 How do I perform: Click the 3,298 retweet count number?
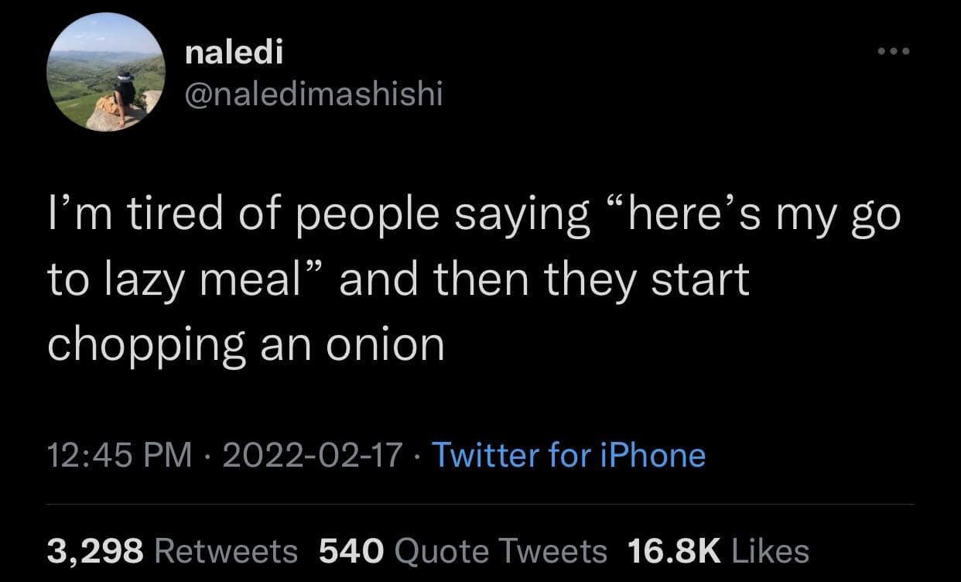pos(95,551)
